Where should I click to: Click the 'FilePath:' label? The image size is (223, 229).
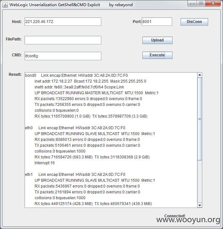click(14, 39)
